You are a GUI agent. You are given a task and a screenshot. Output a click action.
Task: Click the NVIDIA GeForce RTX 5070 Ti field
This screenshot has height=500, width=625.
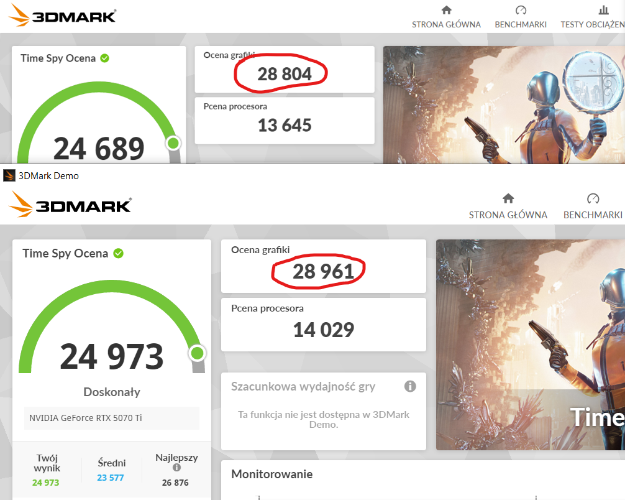tap(112, 418)
